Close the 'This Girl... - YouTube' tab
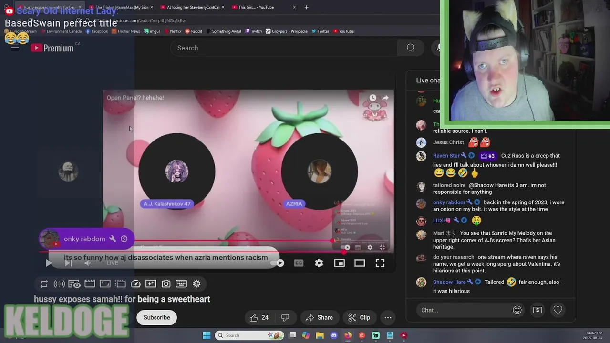 click(x=294, y=7)
